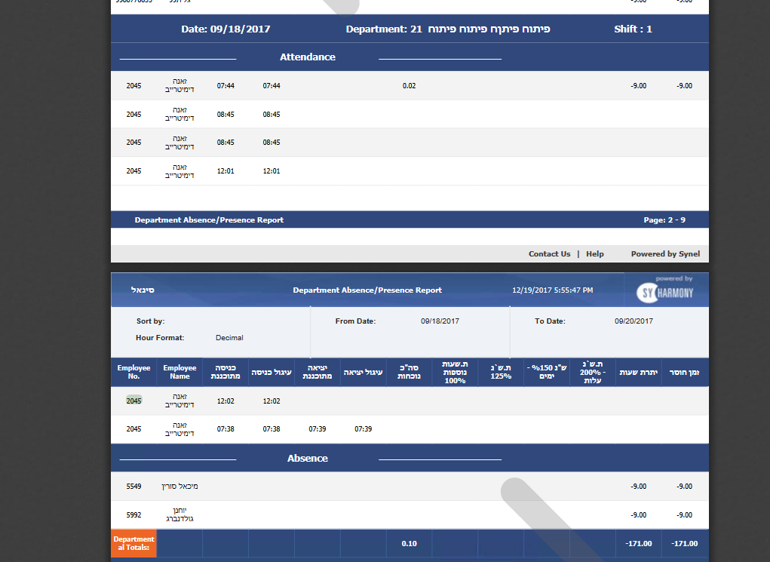Select the name יוחנן גולדנברג
The height and width of the screenshot is (562, 770).
pyautogui.click(x=179, y=514)
